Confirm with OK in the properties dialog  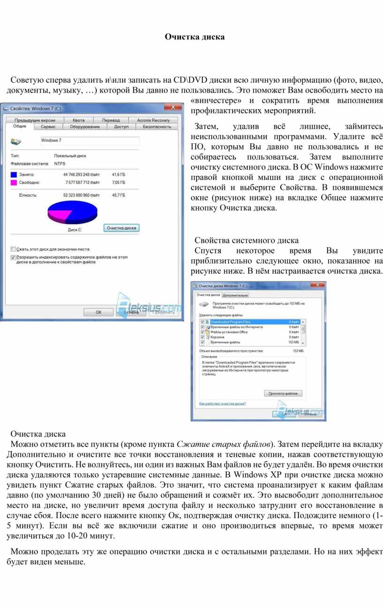pos(99,312)
